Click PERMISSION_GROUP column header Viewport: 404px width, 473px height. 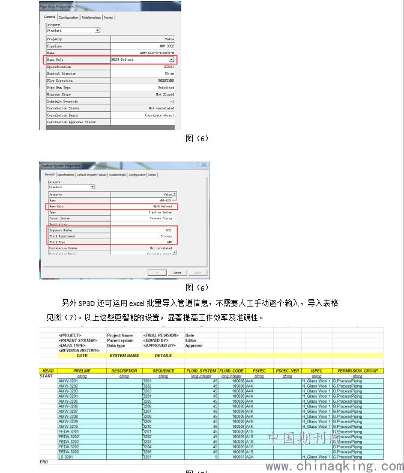(x=358, y=371)
